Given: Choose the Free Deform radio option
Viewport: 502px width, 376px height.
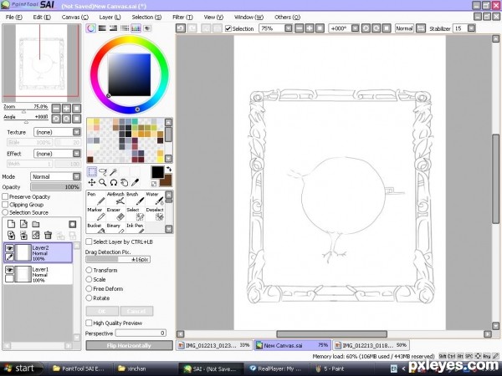Looking at the screenshot, I should click(x=89, y=288).
